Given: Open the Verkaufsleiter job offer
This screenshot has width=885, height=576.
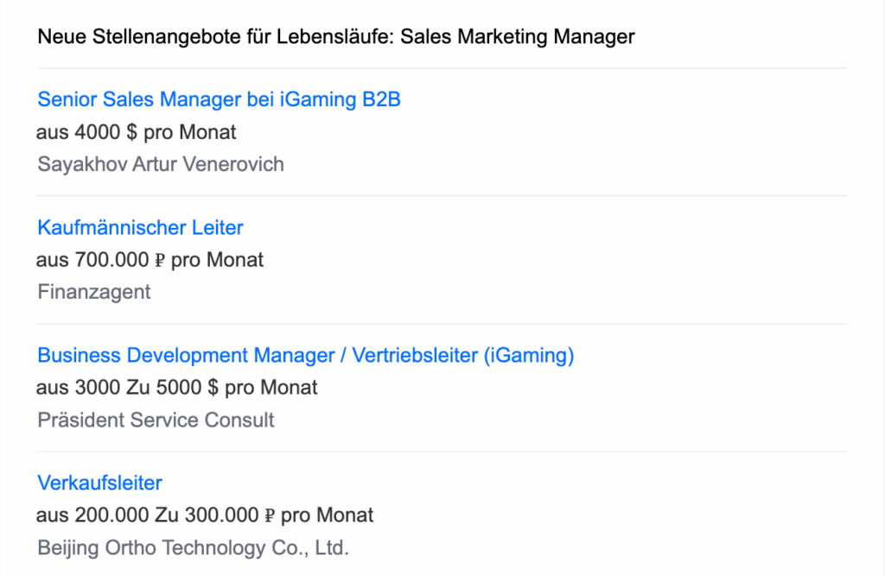Looking at the screenshot, I should pyautogui.click(x=99, y=483).
